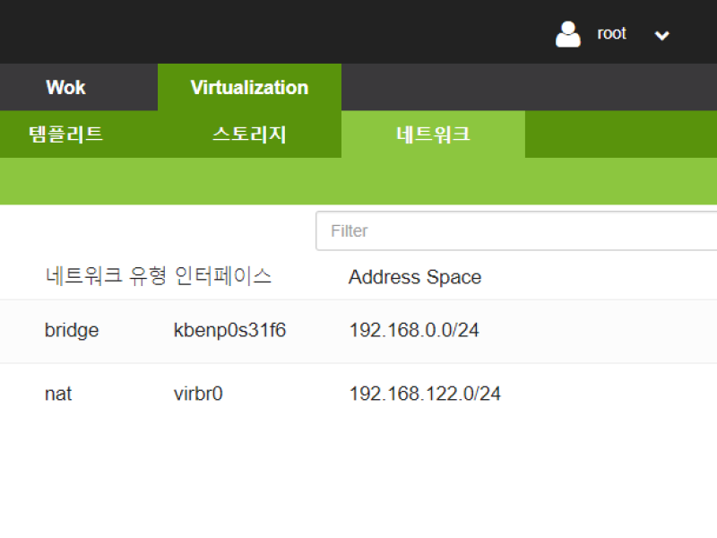Select the bridge network type cell
This screenshot has width=717, height=538.
[x=72, y=330]
